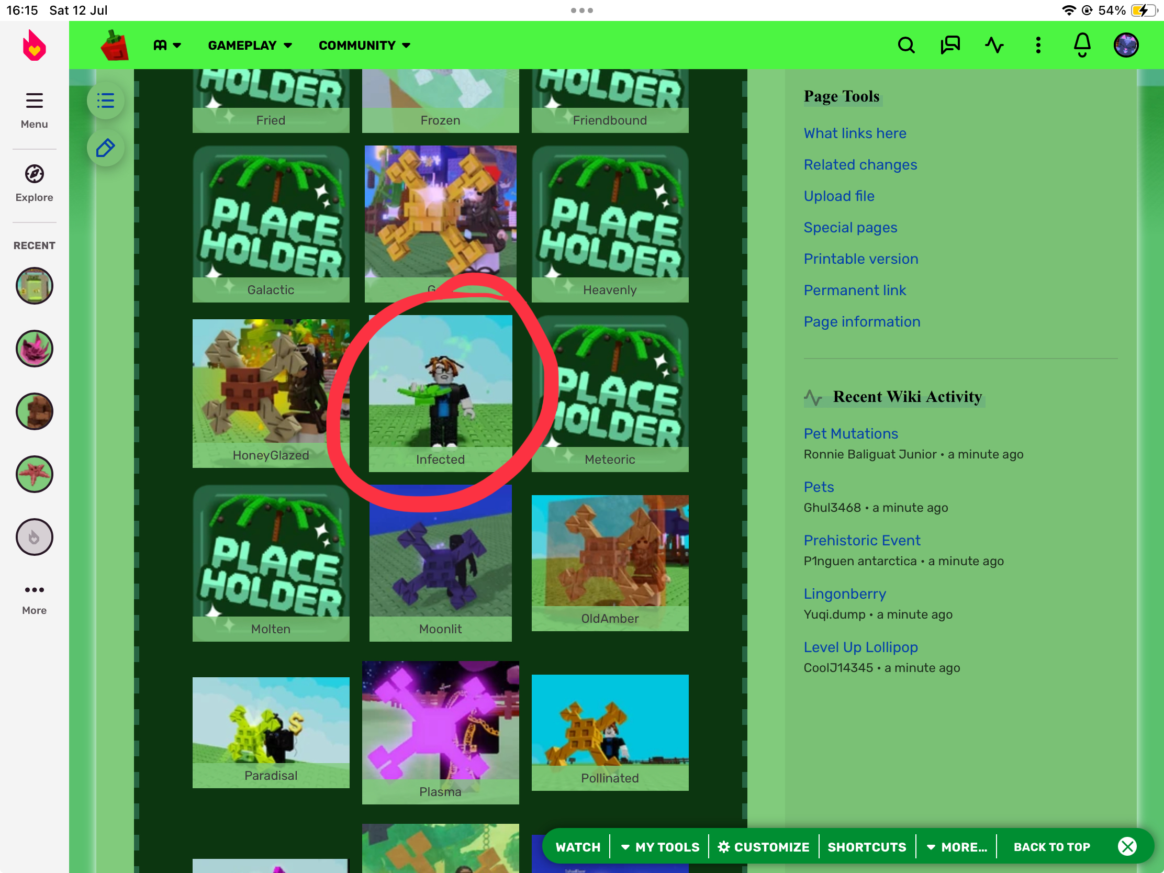Close the bottom toolbar with X icon
1164x873 pixels.
click(1127, 847)
